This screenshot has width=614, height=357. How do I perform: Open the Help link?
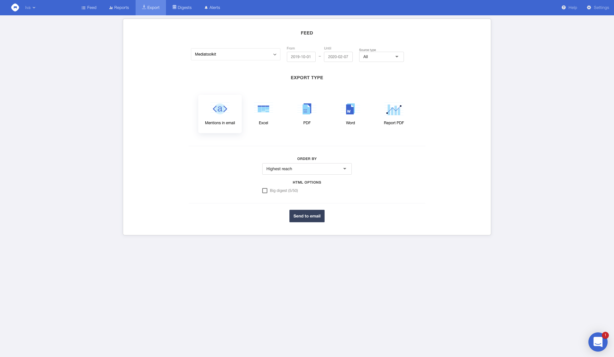[x=569, y=8]
